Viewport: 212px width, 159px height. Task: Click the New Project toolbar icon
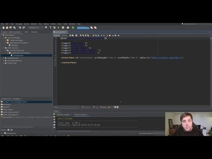(x=7, y=27)
